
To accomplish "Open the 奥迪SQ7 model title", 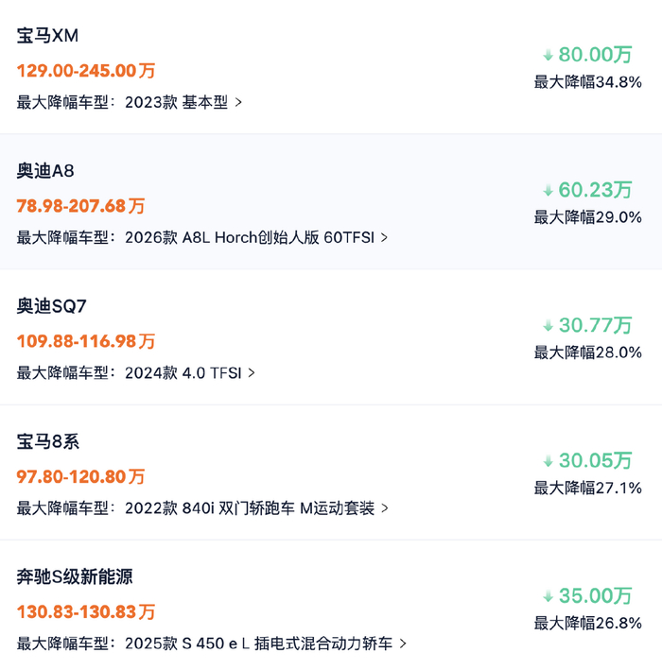I will (x=52, y=306).
